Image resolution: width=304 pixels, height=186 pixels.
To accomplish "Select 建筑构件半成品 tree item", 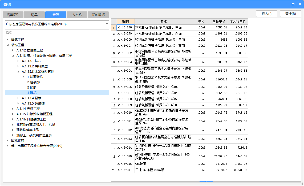I will coord(27,130).
